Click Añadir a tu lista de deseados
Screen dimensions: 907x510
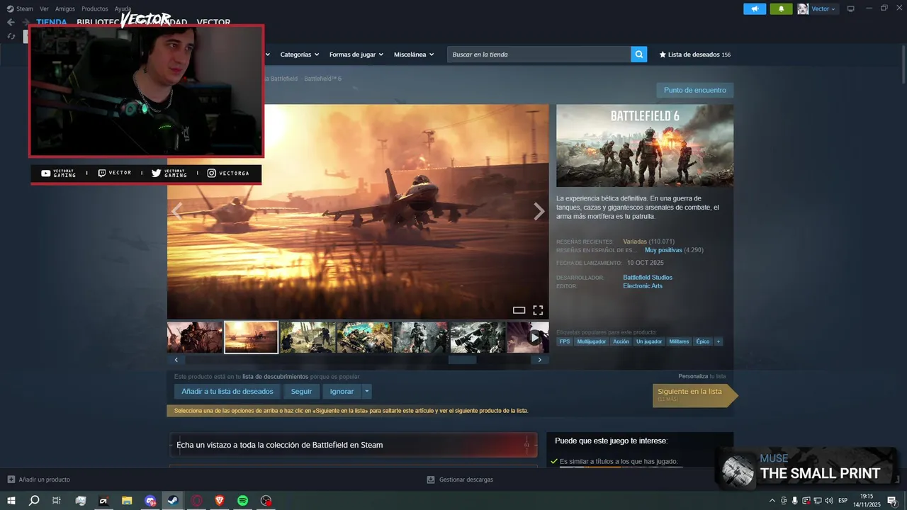(227, 391)
